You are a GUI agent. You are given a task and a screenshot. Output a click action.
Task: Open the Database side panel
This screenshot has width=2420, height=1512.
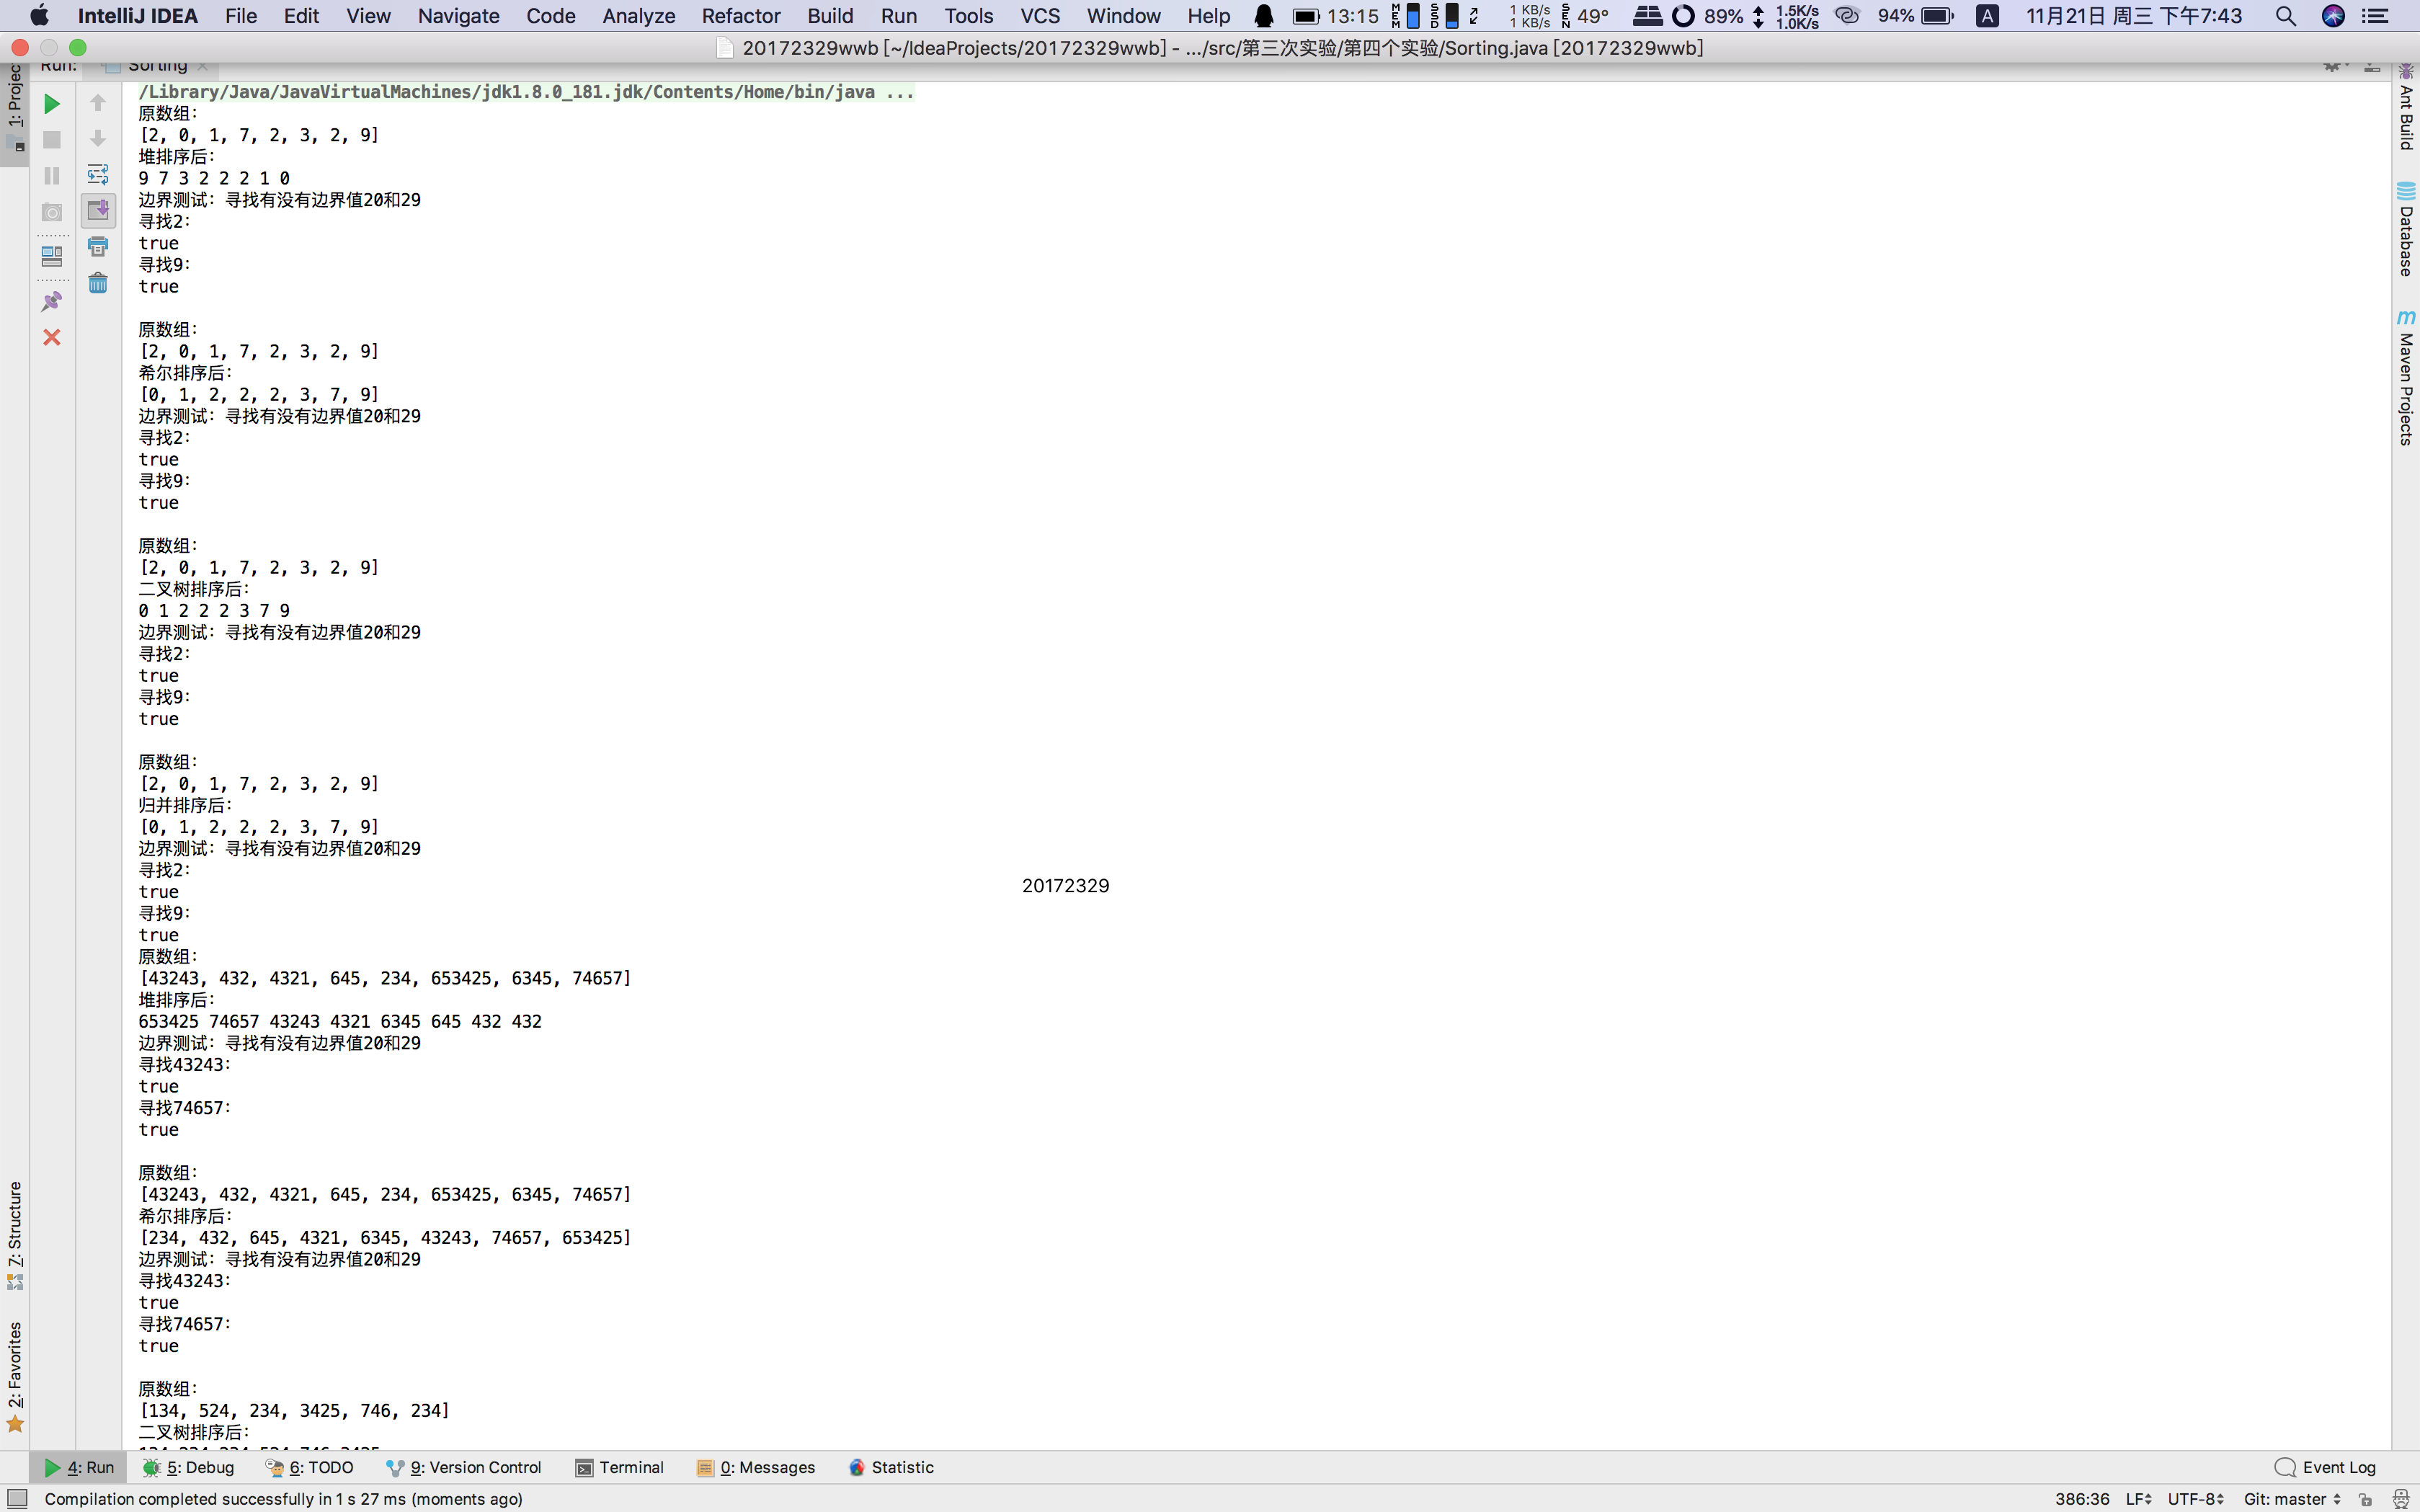(2406, 229)
